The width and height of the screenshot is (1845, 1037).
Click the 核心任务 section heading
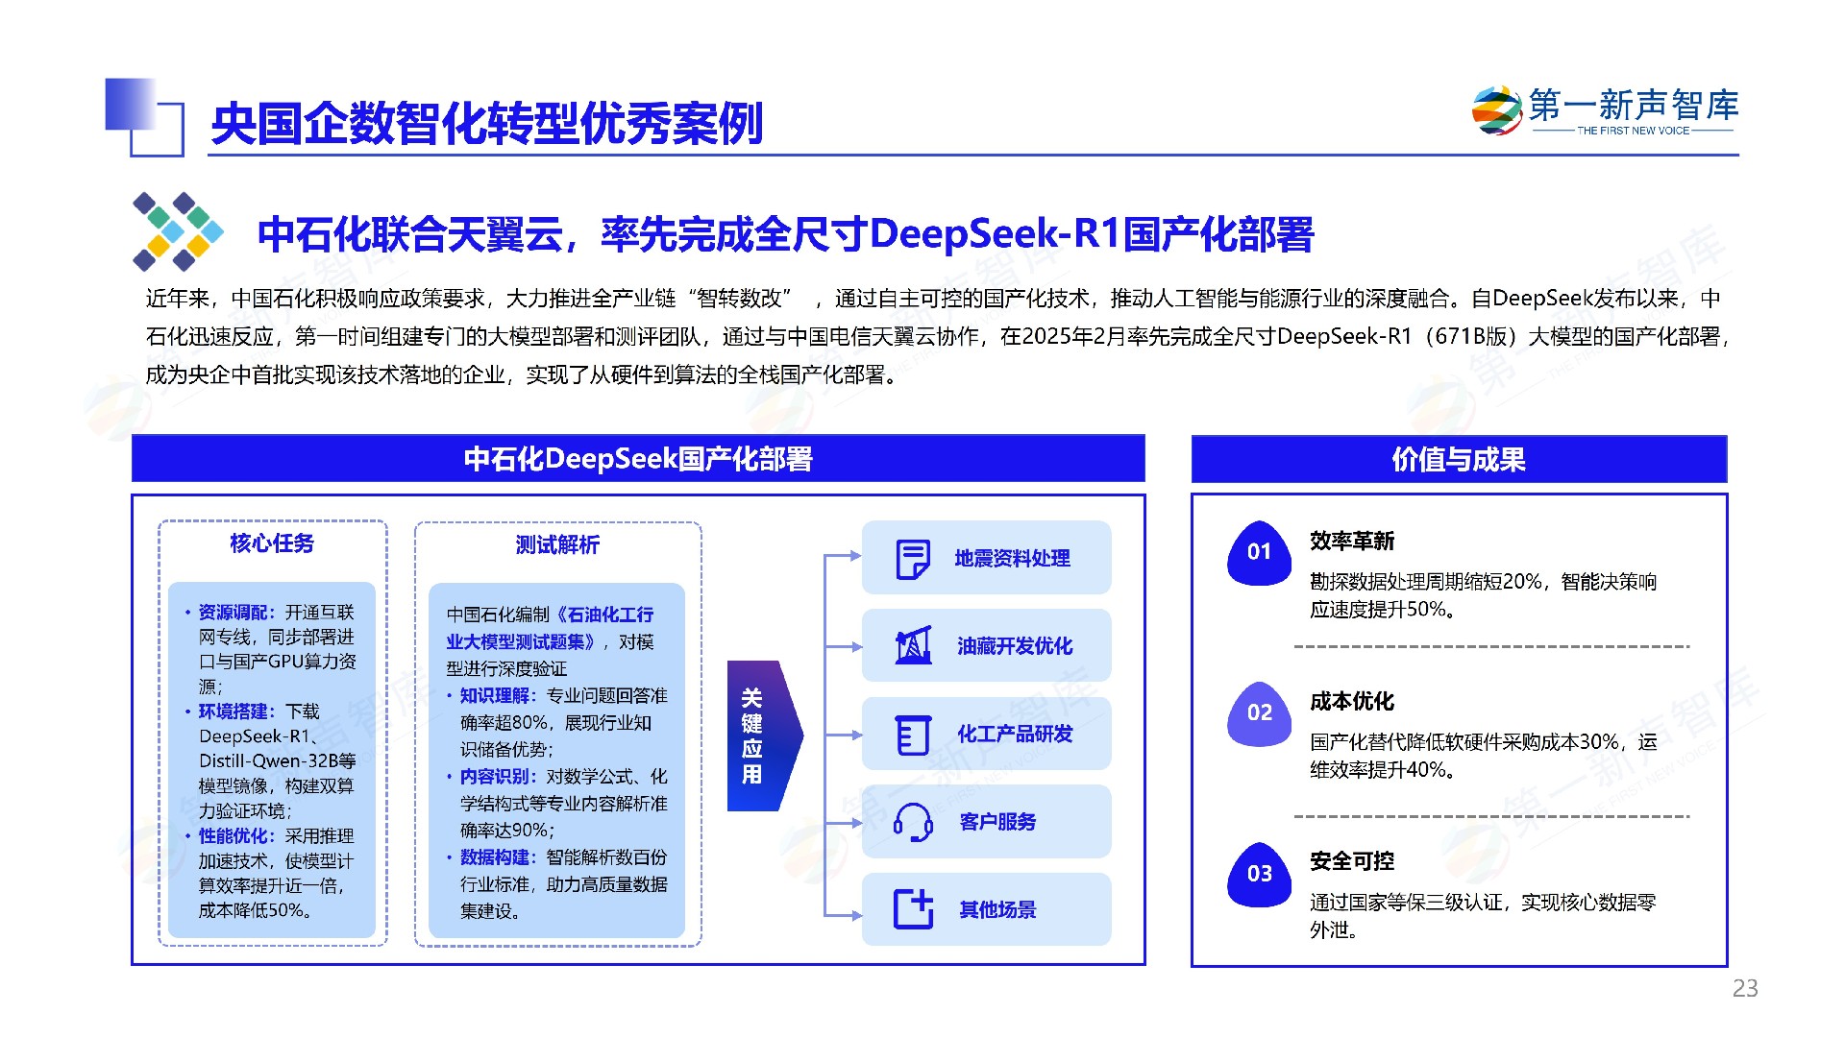coord(272,543)
